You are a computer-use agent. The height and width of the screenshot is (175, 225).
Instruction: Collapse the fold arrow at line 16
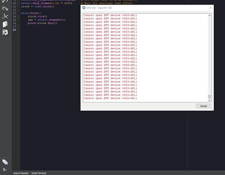18,23
